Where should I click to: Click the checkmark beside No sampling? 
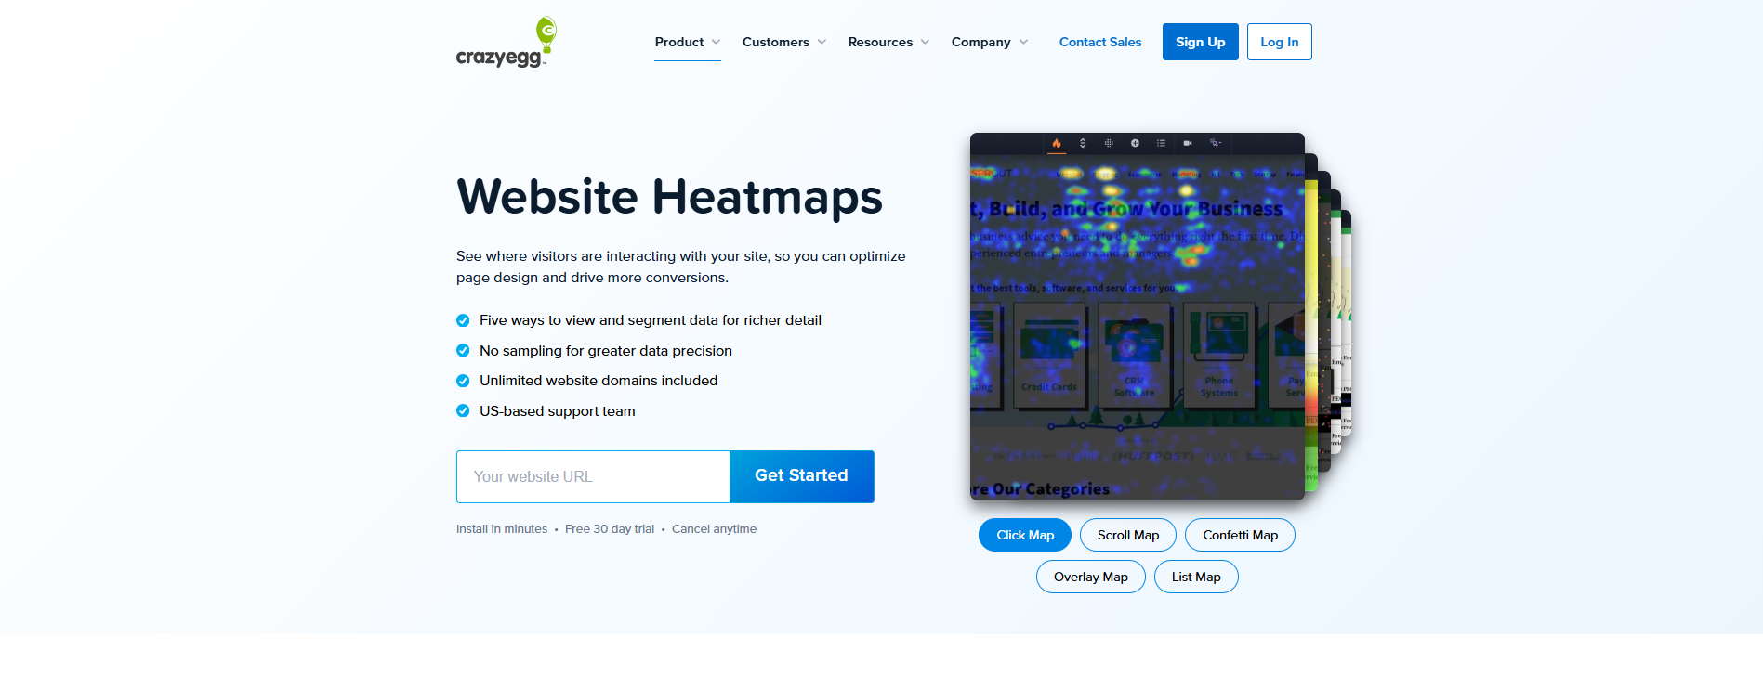463,350
